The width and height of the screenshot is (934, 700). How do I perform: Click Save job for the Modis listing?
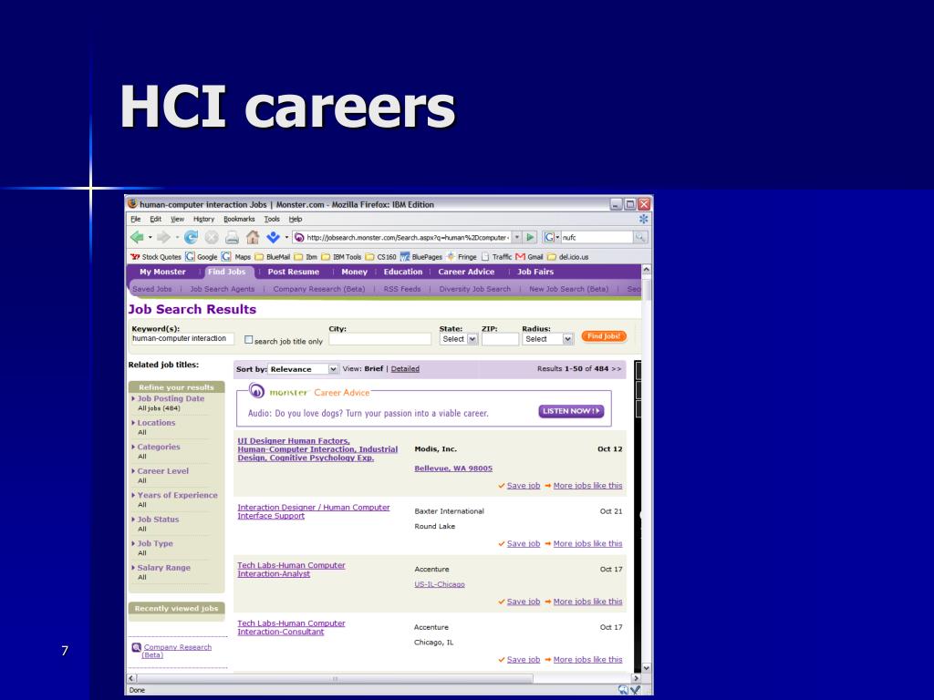[x=523, y=486]
